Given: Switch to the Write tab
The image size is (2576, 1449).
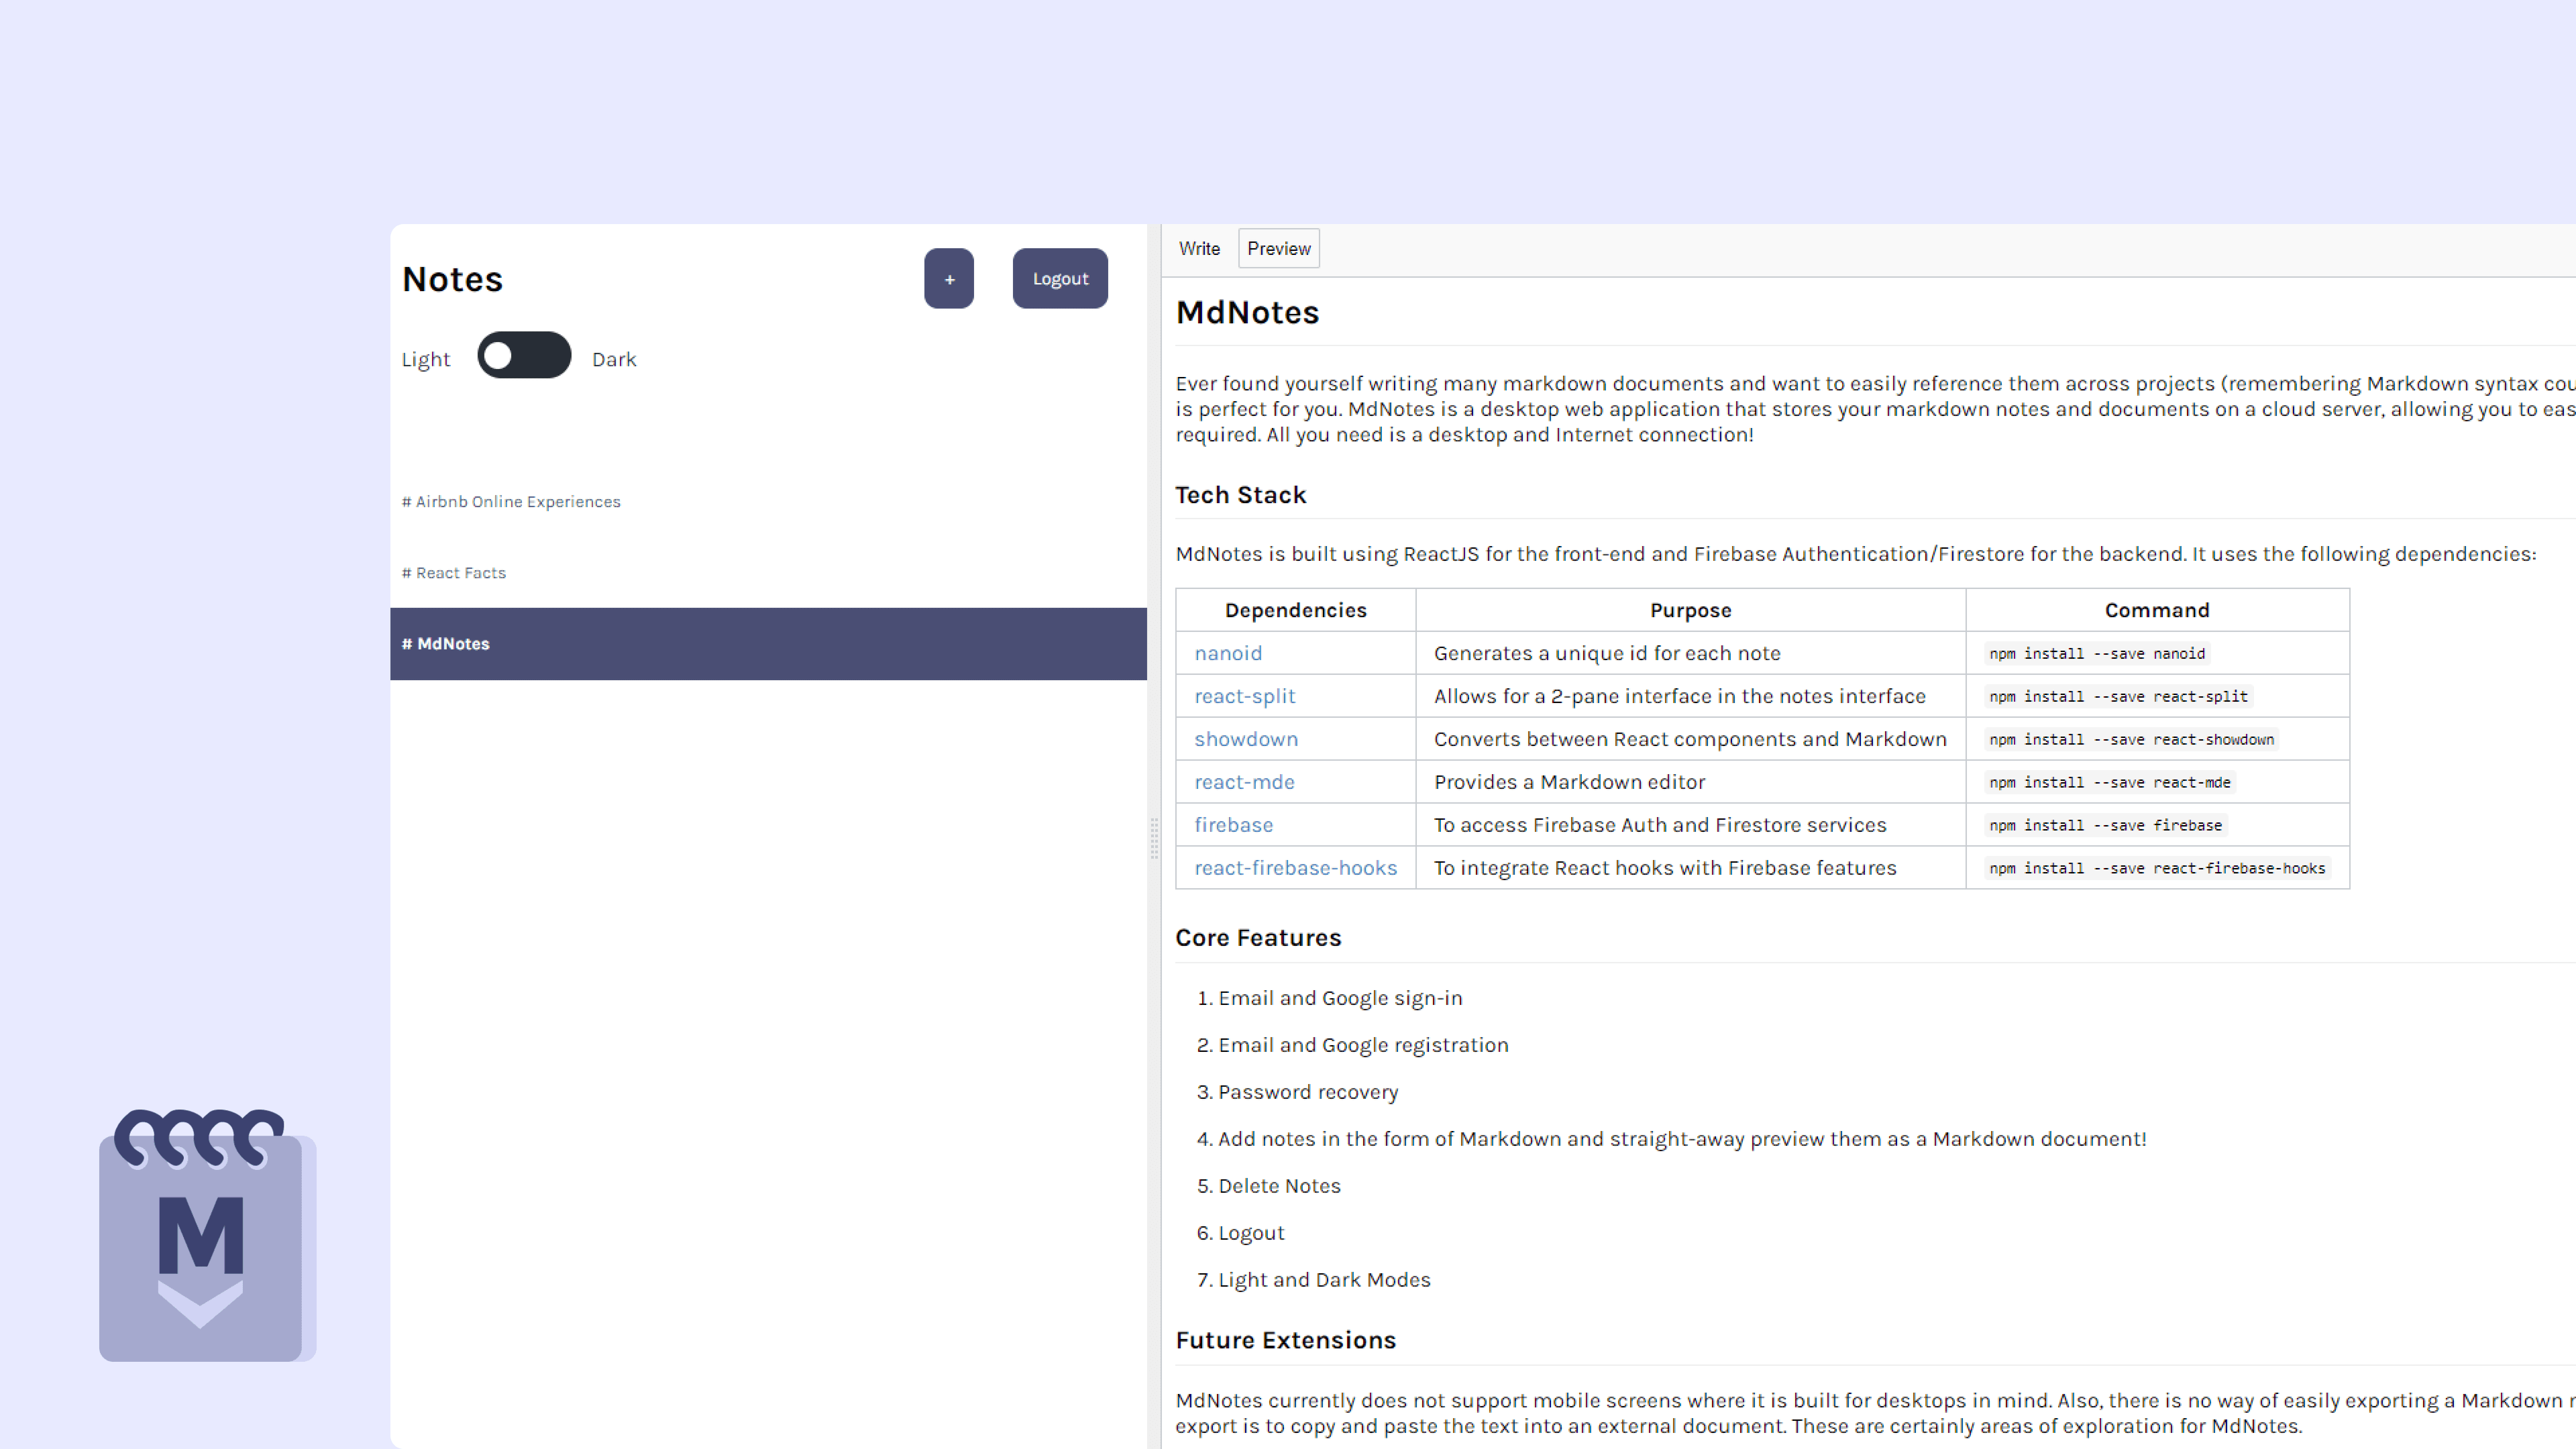Looking at the screenshot, I should click(x=1199, y=249).
